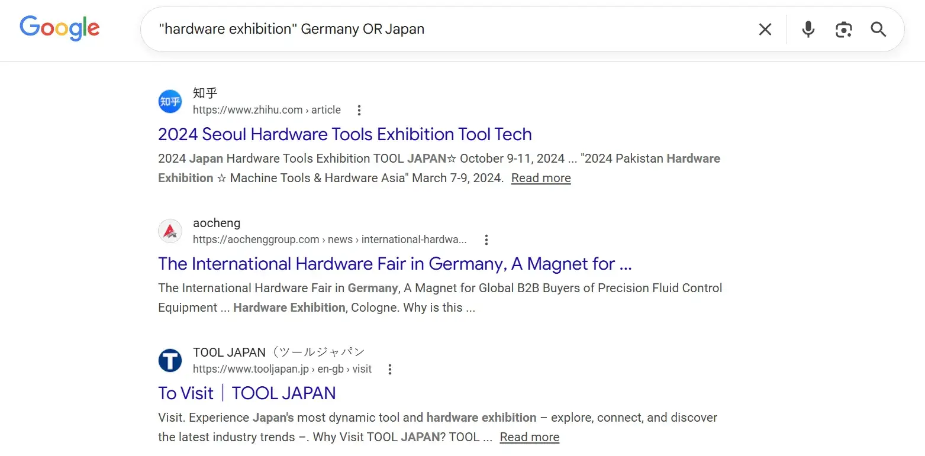Open the 2024 Seoul Hardware Tools Exhibition result
Viewport: 925px width, 456px height.
coord(344,134)
